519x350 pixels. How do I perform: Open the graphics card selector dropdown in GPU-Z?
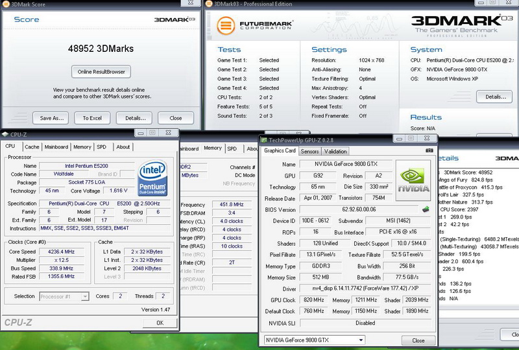(x=361, y=340)
